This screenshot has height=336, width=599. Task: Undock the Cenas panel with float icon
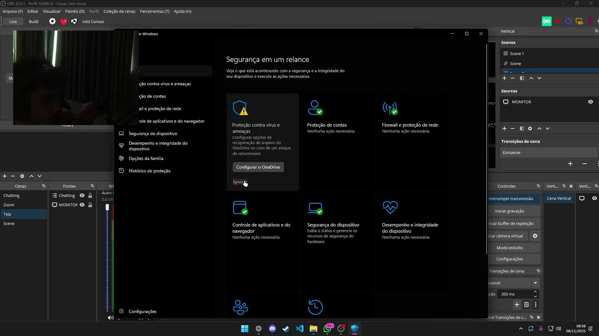coord(44,186)
